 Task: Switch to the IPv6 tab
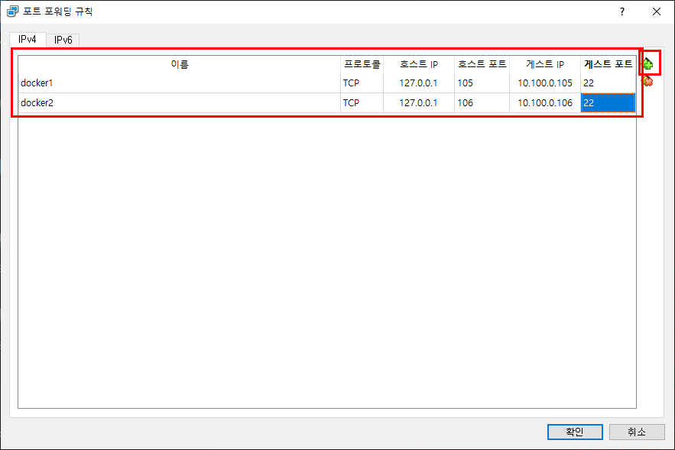[x=63, y=40]
